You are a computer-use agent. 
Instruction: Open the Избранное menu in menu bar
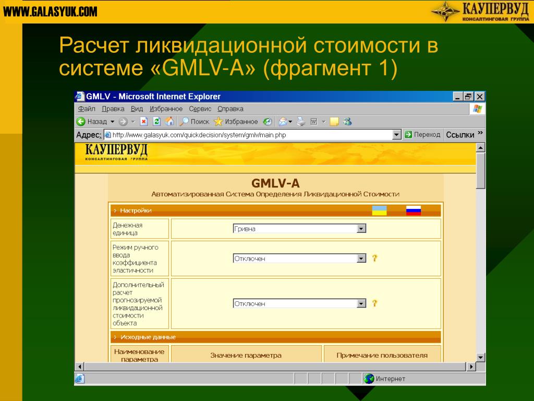(x=166, y=109)
